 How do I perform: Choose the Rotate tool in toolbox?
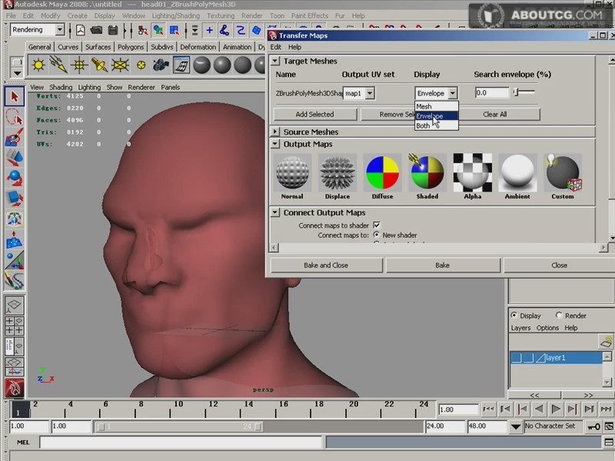15,179
